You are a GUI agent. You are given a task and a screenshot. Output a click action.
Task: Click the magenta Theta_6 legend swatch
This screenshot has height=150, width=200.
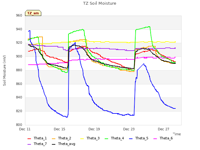[155, 139]
